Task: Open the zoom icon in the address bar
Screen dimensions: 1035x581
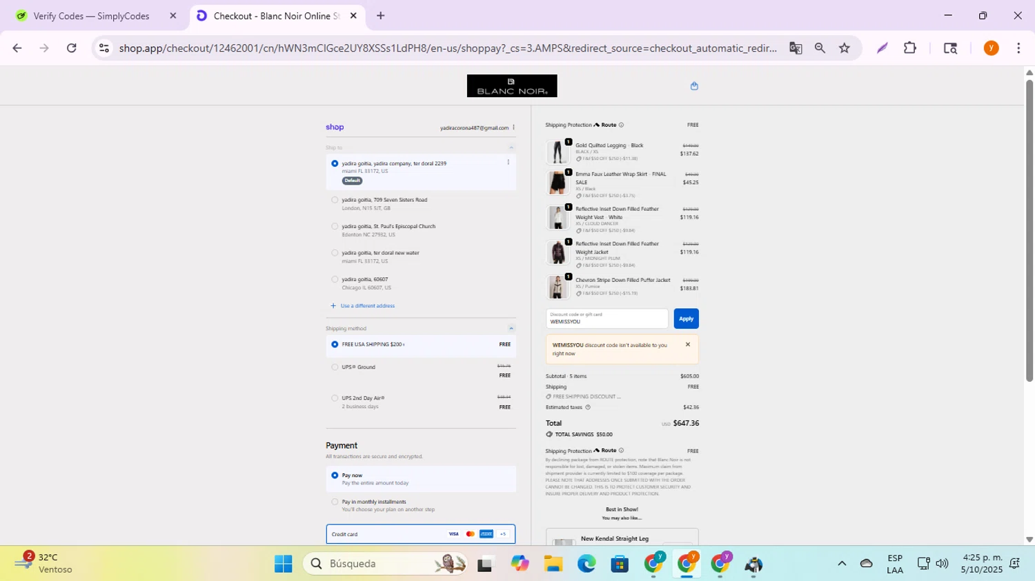Action: coord(820,48)
